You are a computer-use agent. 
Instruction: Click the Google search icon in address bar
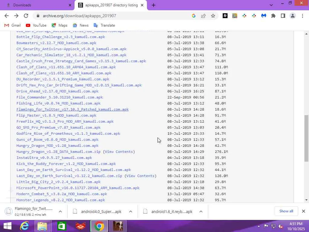[x=193, y=16]
